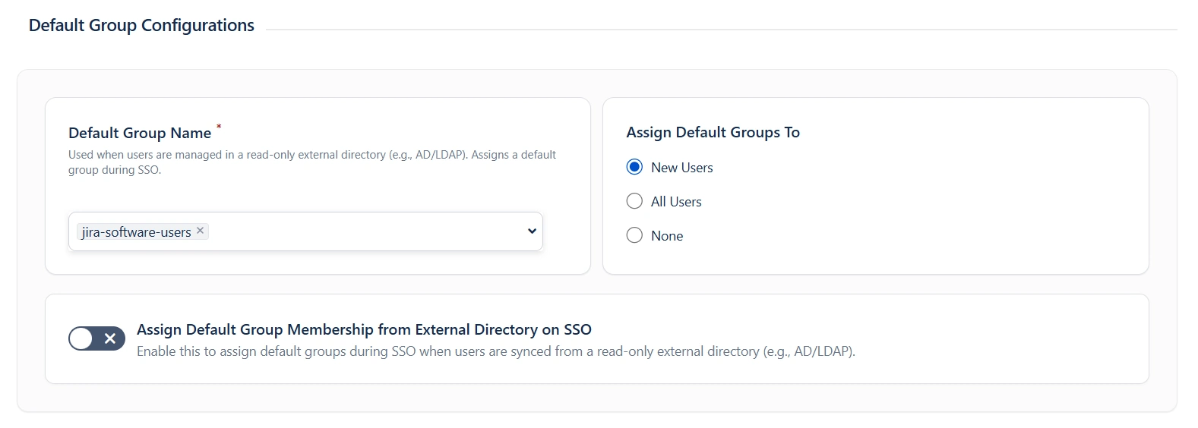Click the "New Users" option label
This screenshot has height=428, width=1198.
[x=681, y=168]
